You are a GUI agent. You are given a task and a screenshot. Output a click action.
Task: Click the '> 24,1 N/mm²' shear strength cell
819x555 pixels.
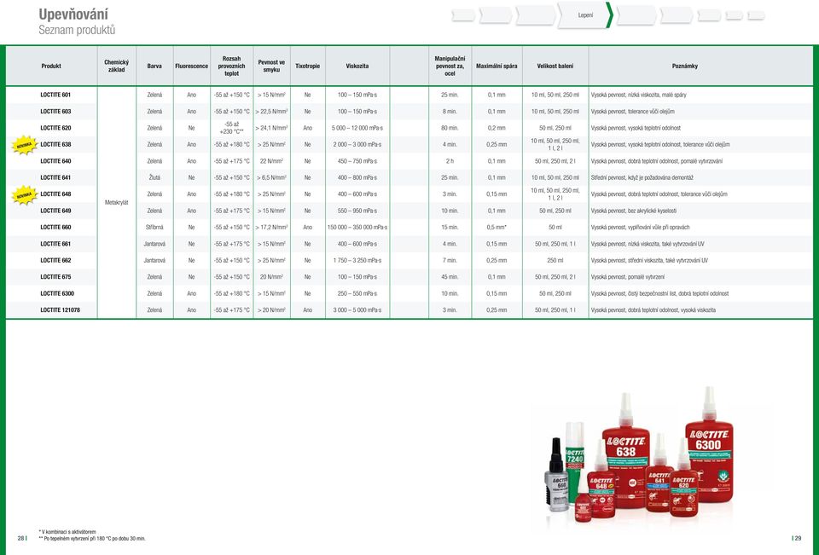(271, 128)
